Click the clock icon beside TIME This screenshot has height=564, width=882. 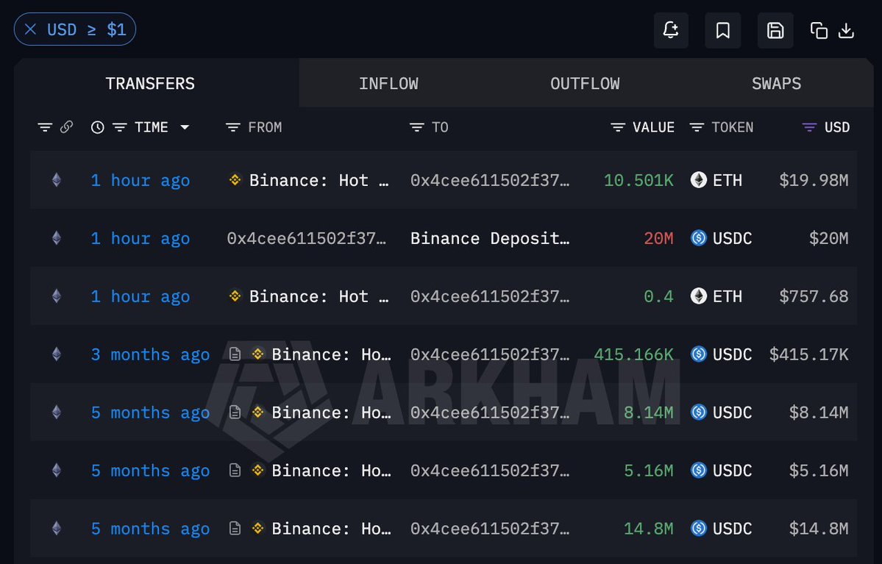97,128
